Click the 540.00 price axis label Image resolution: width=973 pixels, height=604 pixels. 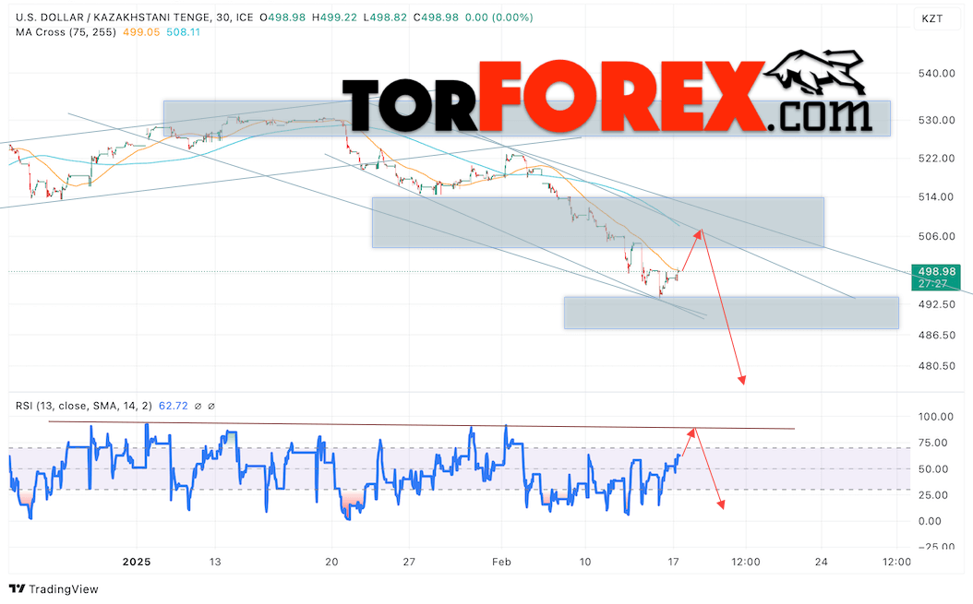point(936,73)
